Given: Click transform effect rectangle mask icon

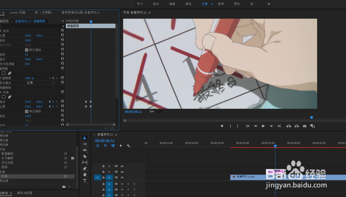Looking at the screenshot, I should click(x=3, y=97).
